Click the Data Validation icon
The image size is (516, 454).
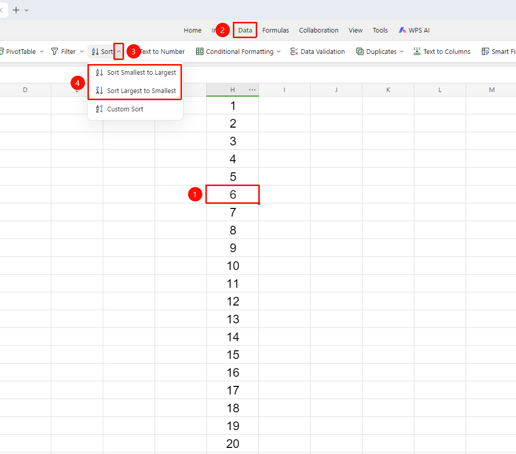294,52
